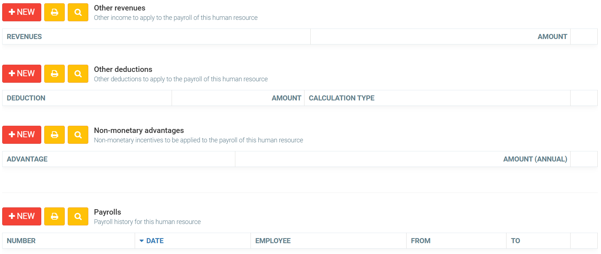The height and width of the screenshot is (254, 601).
Task: Sort deductions by CALCULATION TYPE column
Action: click(x=341, y=98)
